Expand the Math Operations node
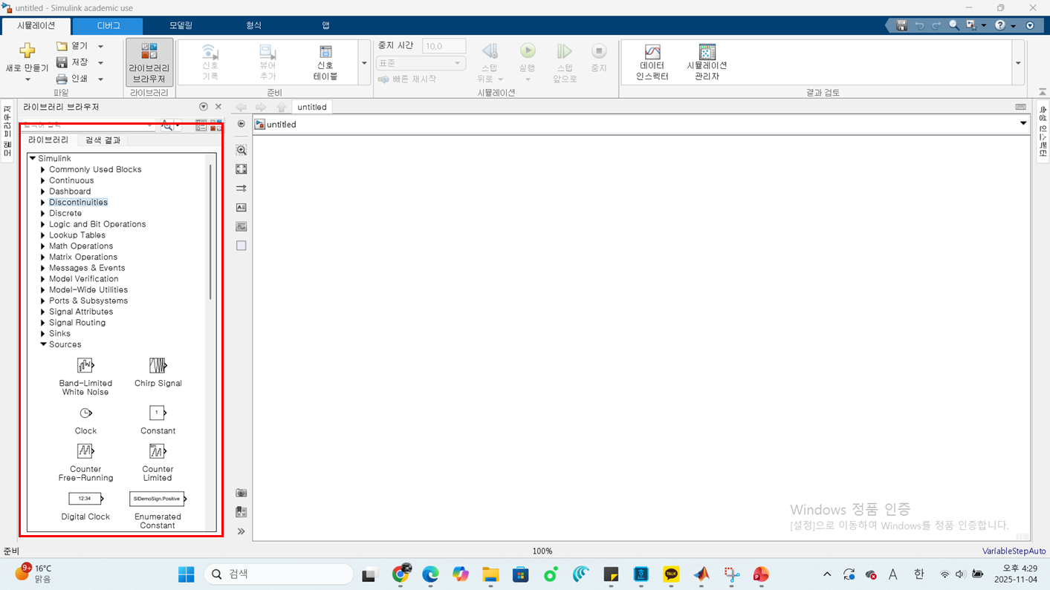The image size is (1050, 590). [x=43, y=246]
